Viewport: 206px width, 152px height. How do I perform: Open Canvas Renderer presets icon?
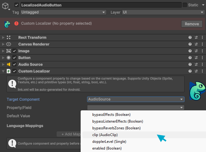(196, 44)
